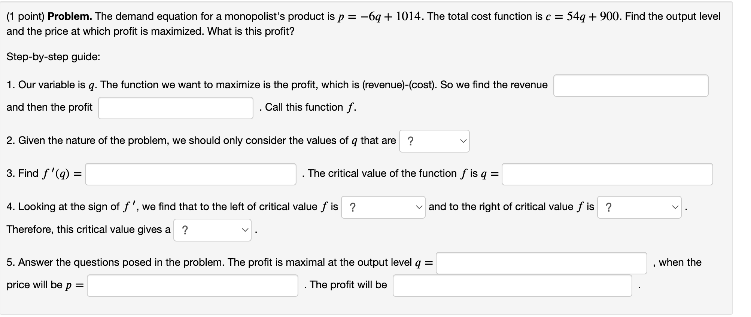Click the output level q answer box in step 5
Viewport: 751px width, 317px height.
click(541, 263)
